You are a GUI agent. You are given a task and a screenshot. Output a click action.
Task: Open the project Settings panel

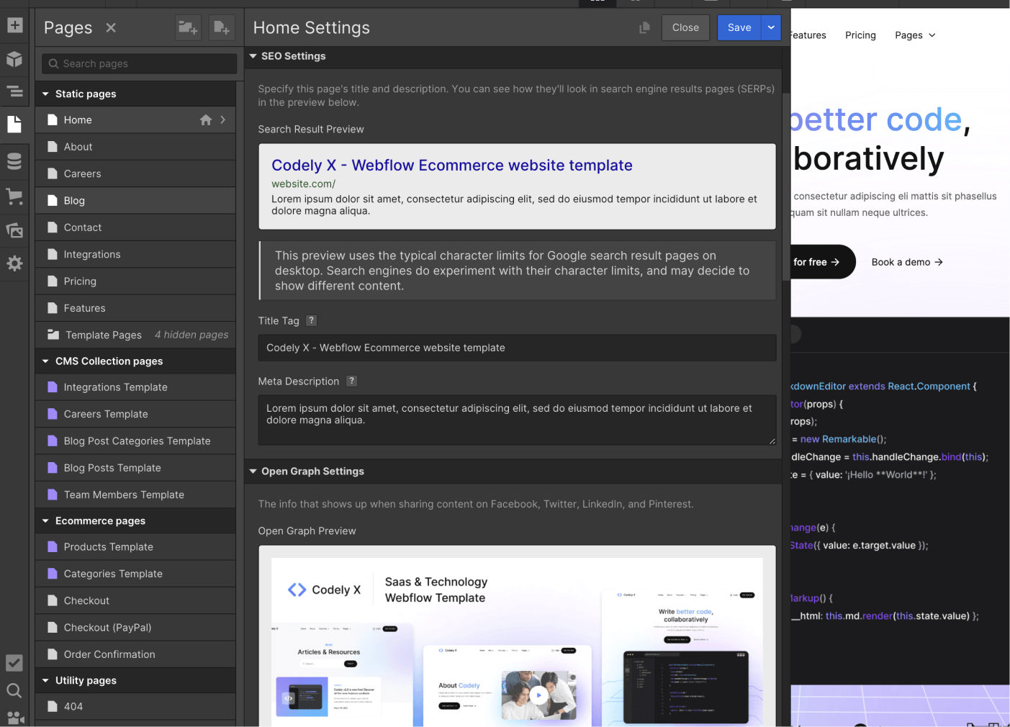pyautogui.click(x=14, y=263)
